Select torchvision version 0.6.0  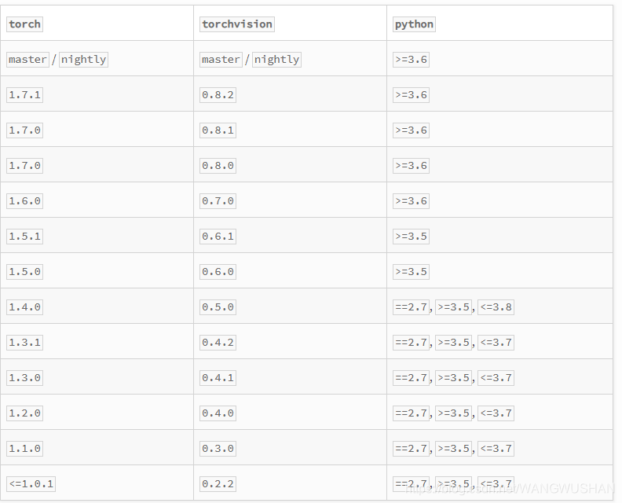[218, 272]
